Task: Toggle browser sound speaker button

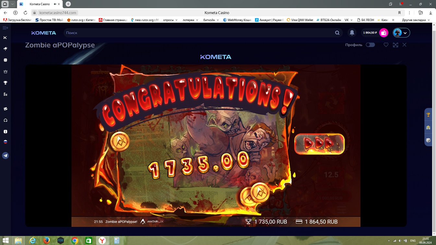Action: [5, 4]
